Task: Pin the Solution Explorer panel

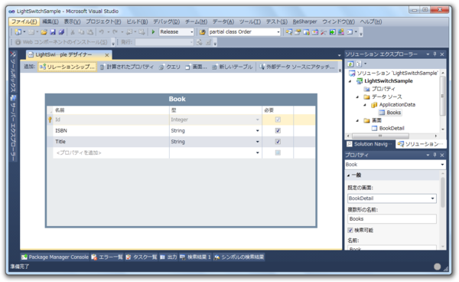Action: tap(435, 54)
